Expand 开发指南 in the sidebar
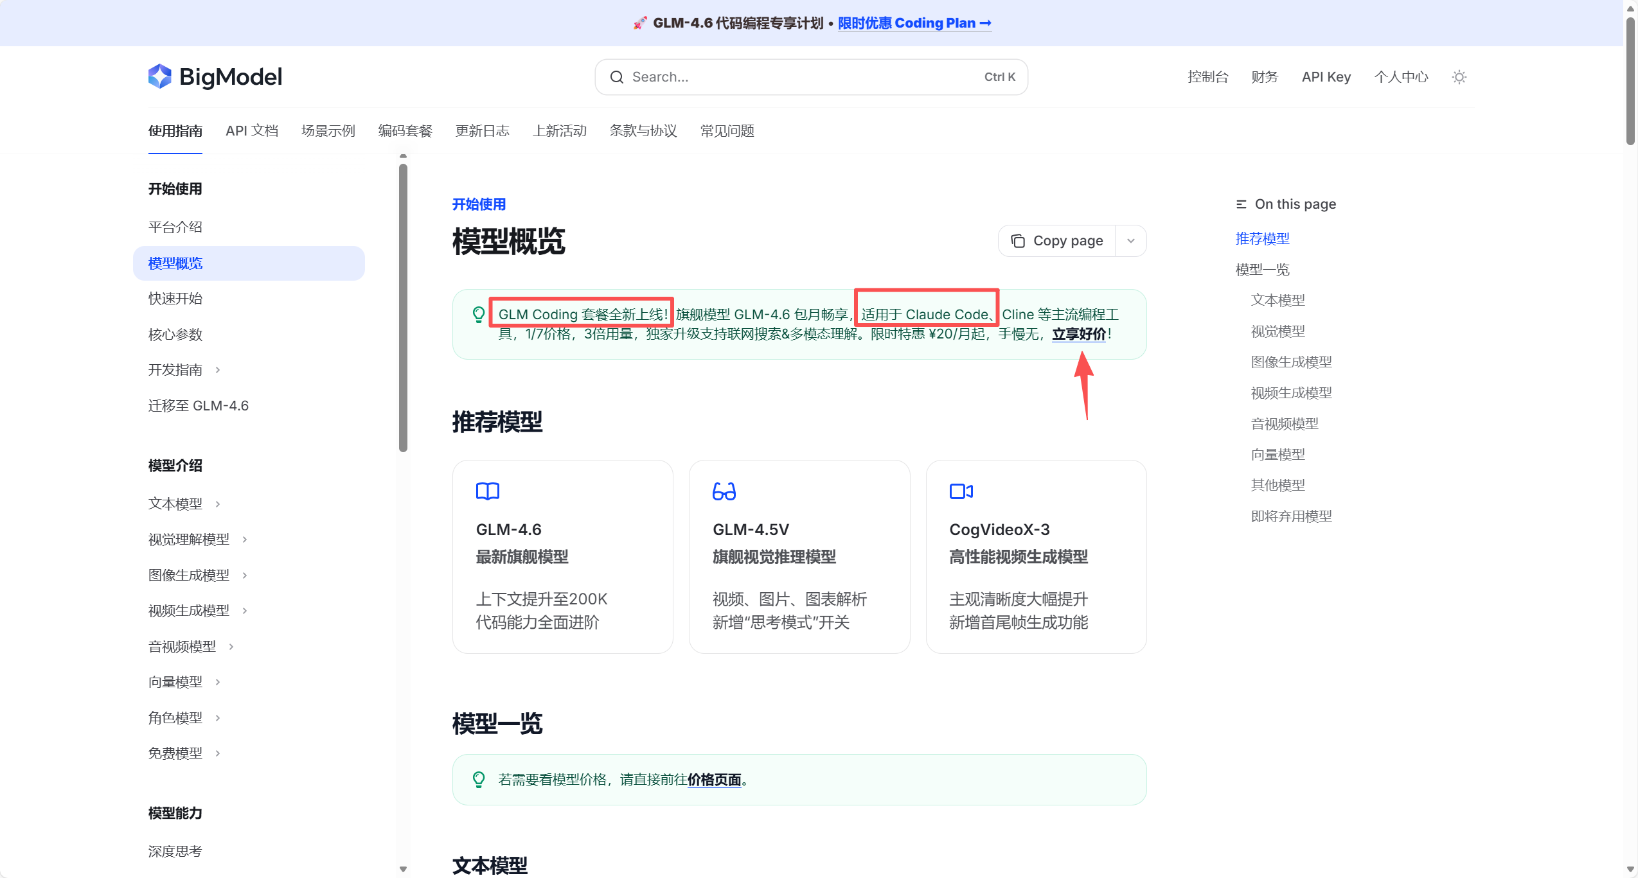The width and height of the screenshot is (1638, 878). coord(218,370)
